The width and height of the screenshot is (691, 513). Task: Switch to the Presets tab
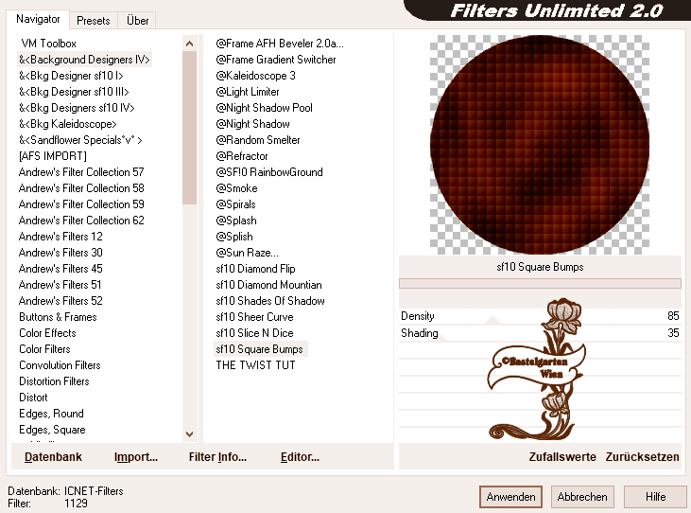(x=93, y=20)
